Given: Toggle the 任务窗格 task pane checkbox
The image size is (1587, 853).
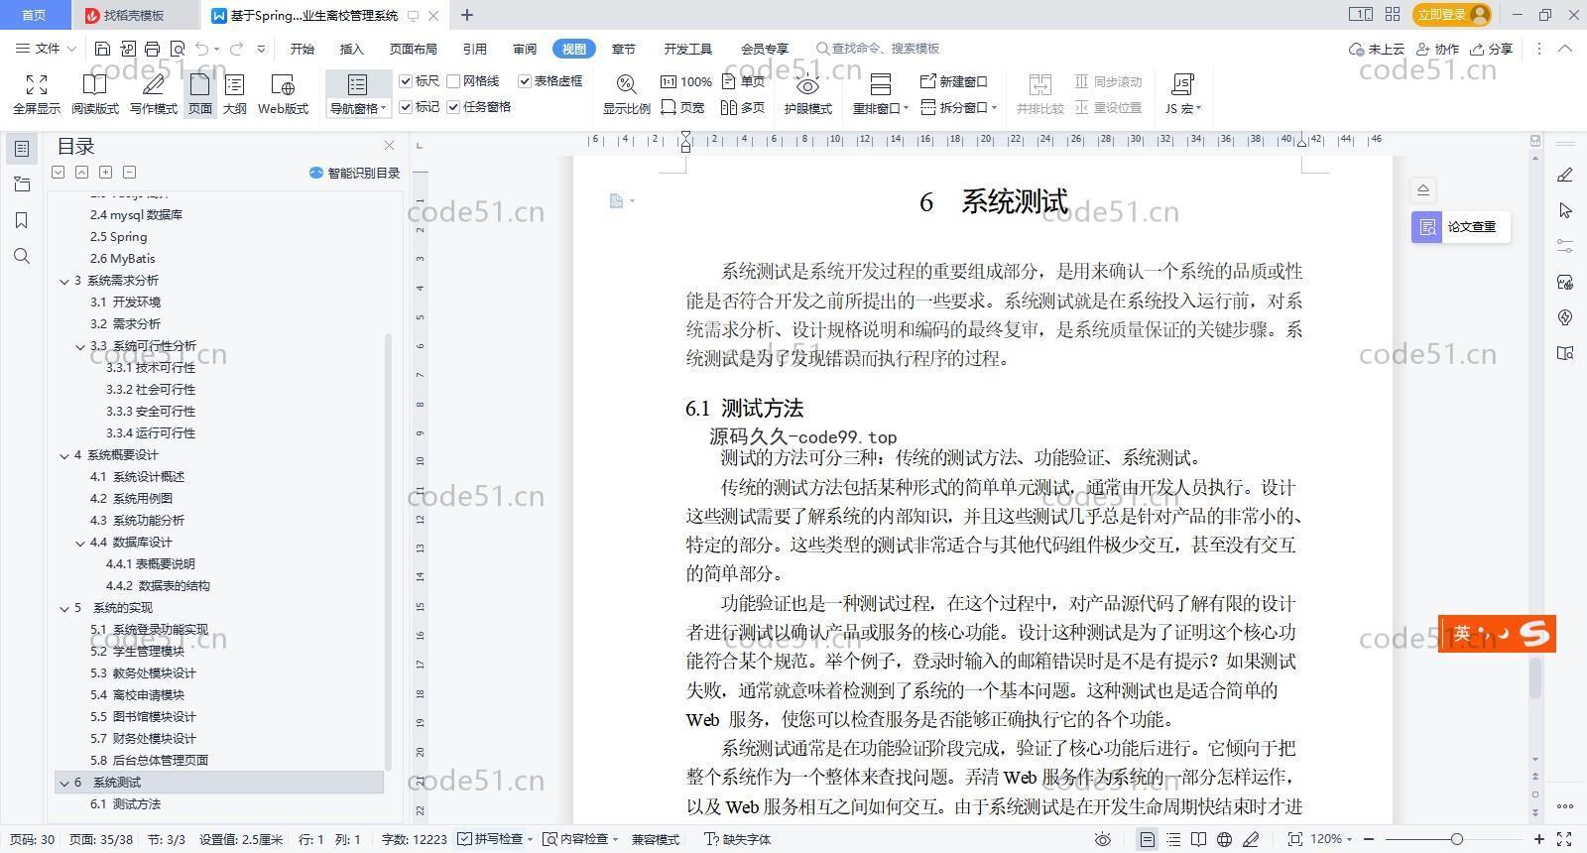Looking at the screenshot, I should tap(453, 107).
